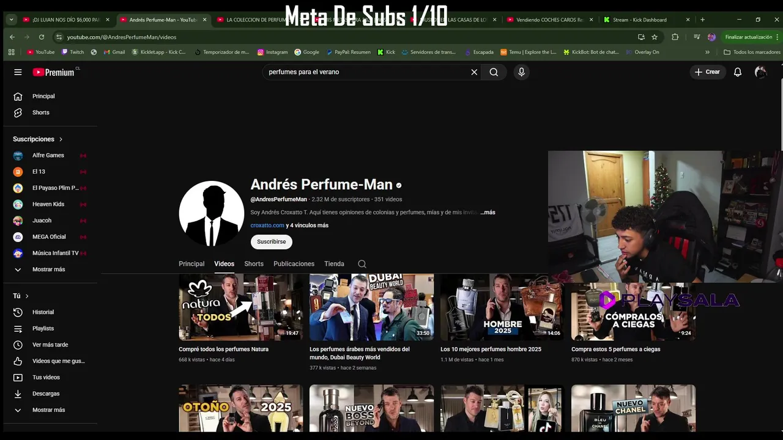Open the Twitch bookmark
This screenshot has height=440, width=783.
pyautogui.click(x=72, y=52)
